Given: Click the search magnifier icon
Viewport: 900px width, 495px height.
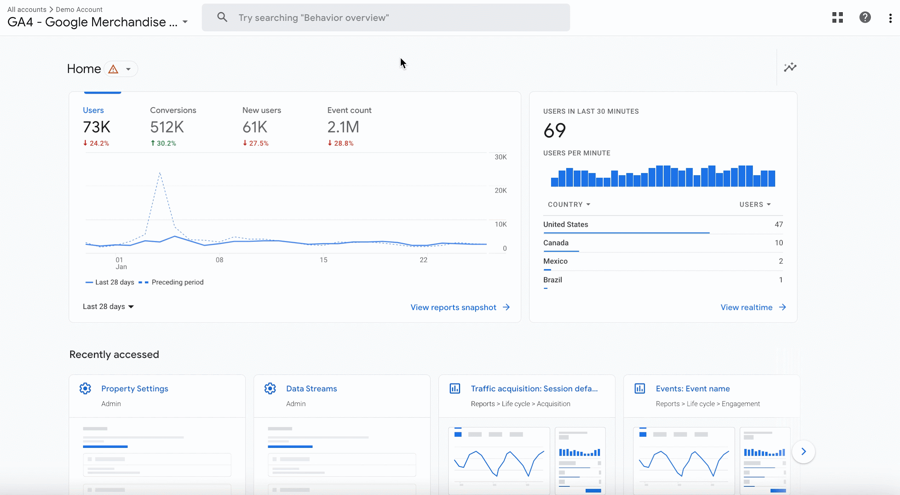Looking at the screenshot, I should [222, 17].
